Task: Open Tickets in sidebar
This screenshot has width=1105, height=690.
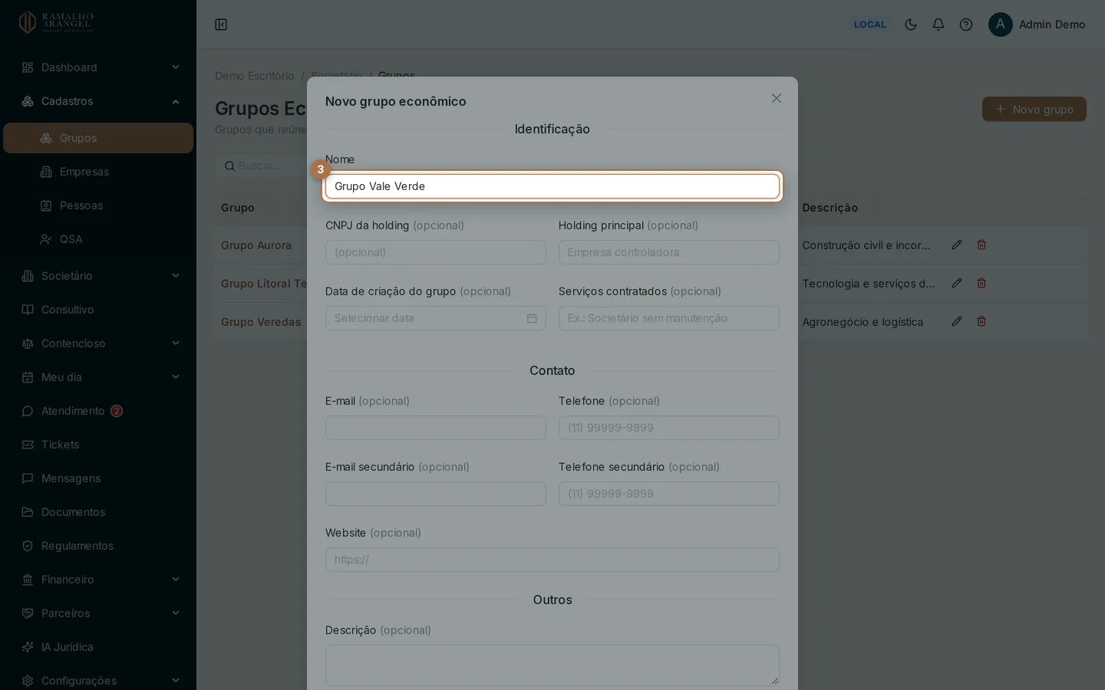Action: pos(98,445)
